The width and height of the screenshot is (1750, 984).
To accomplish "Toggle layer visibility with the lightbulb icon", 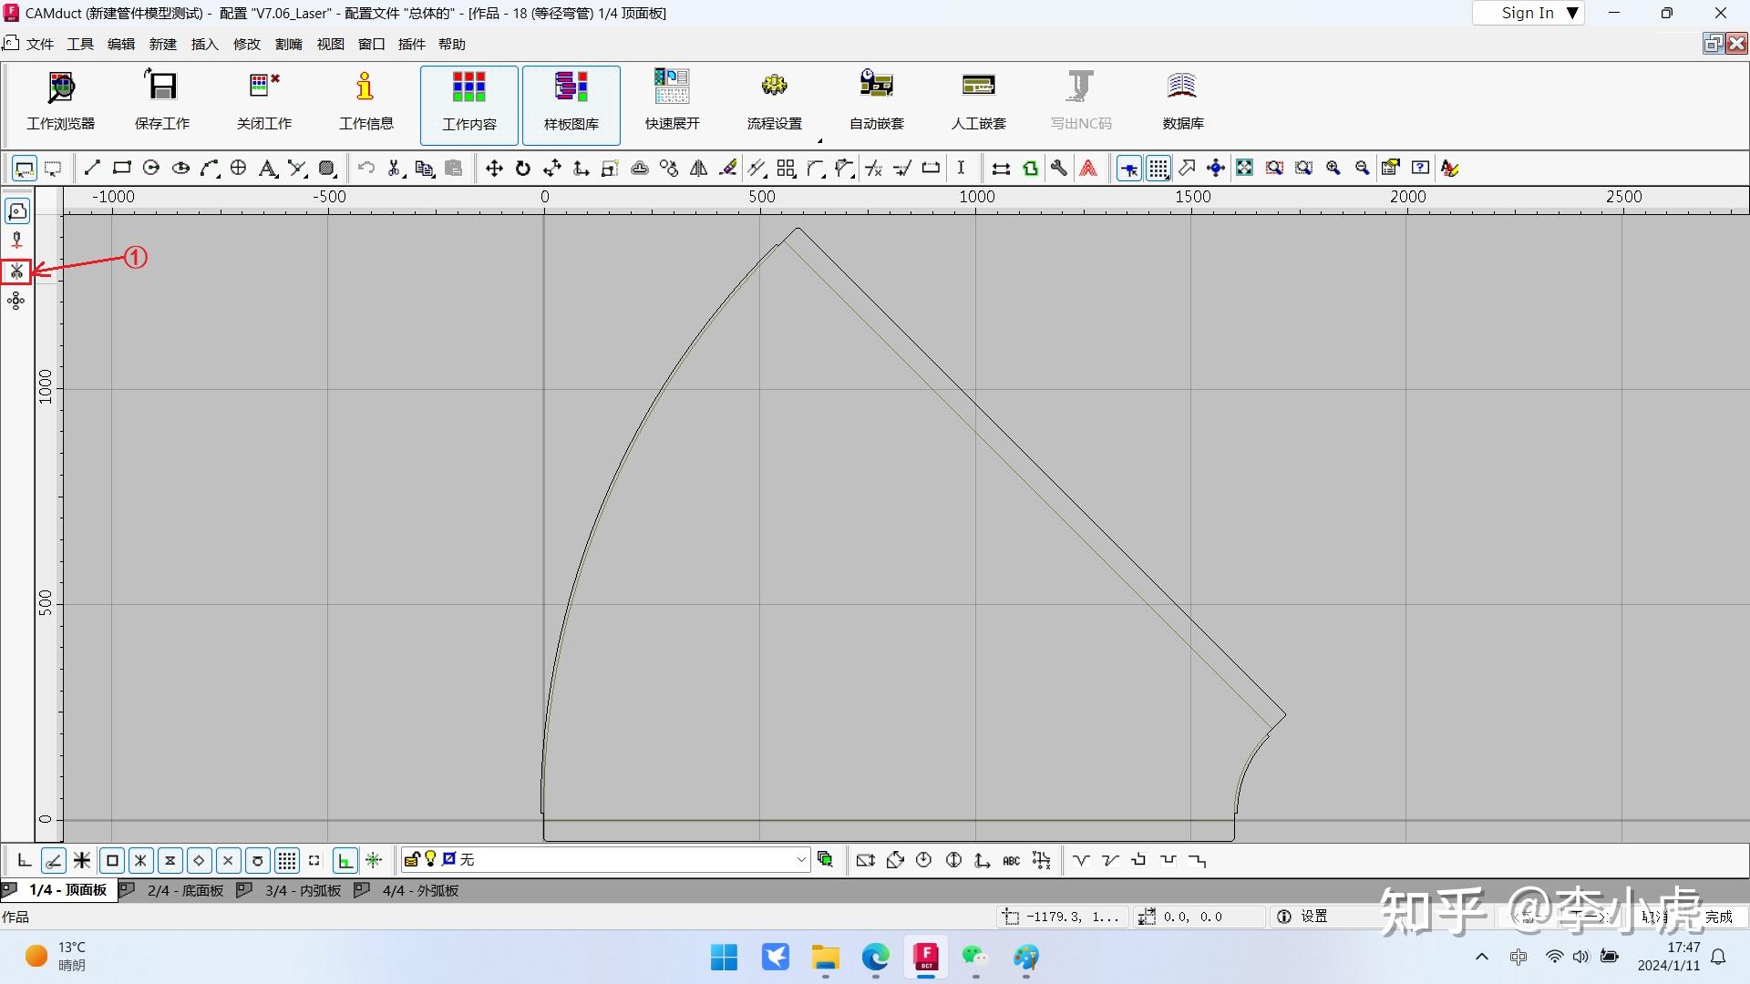I will click(429, 859).
